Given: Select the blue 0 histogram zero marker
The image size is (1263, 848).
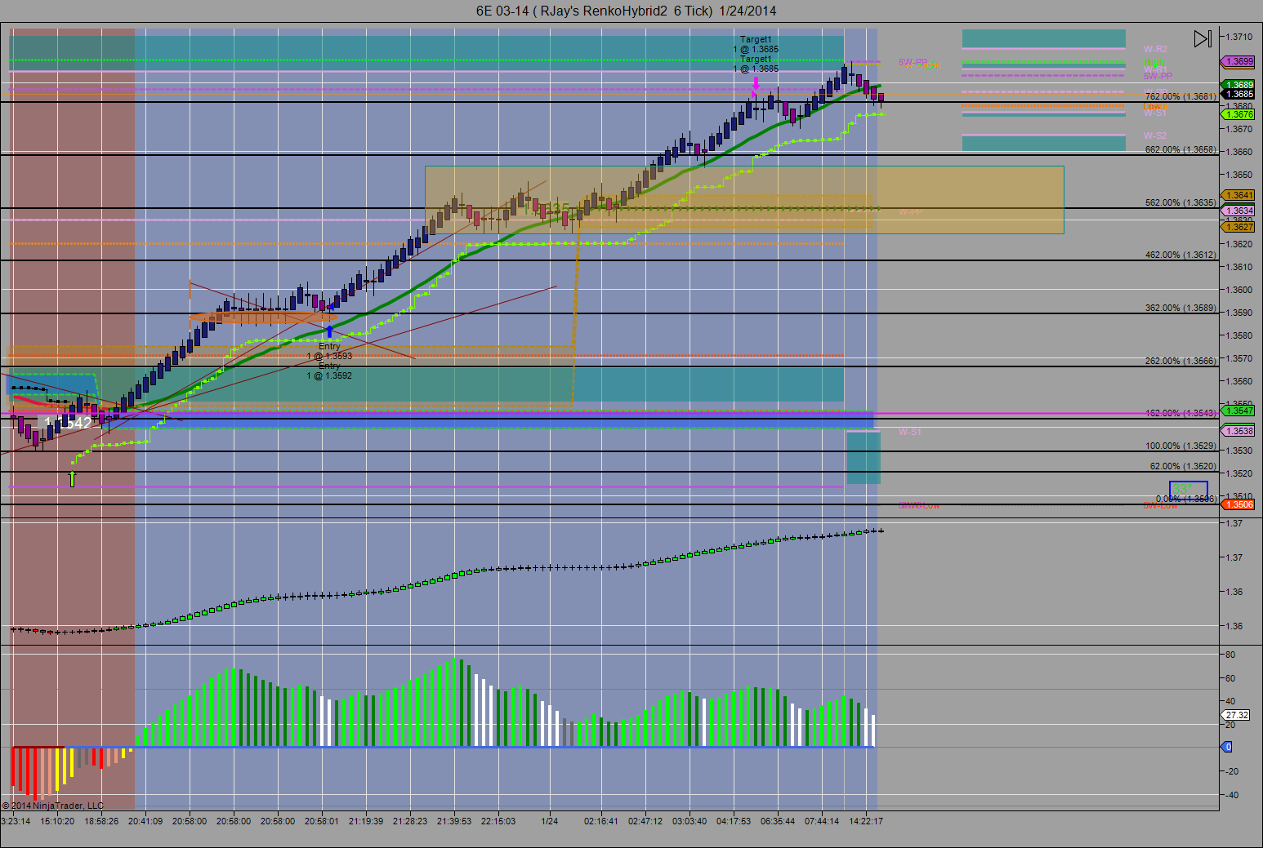Looking at the screenshot, I should click(1227, 747).
